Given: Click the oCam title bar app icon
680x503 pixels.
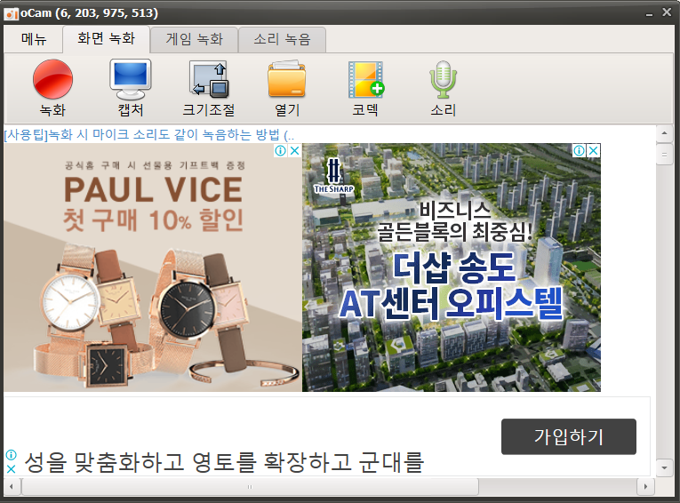Looking at the screenshot, I should [x=12, y=14].
